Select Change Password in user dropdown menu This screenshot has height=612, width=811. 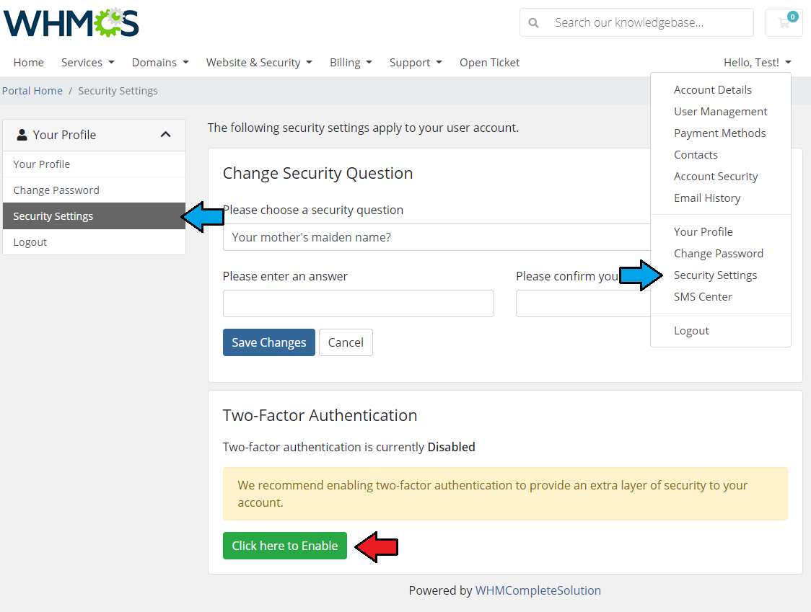719,254
